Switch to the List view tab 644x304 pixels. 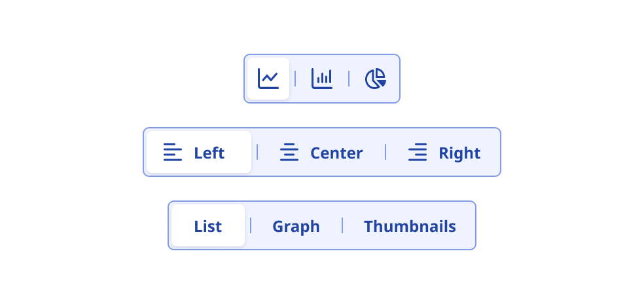208,227
